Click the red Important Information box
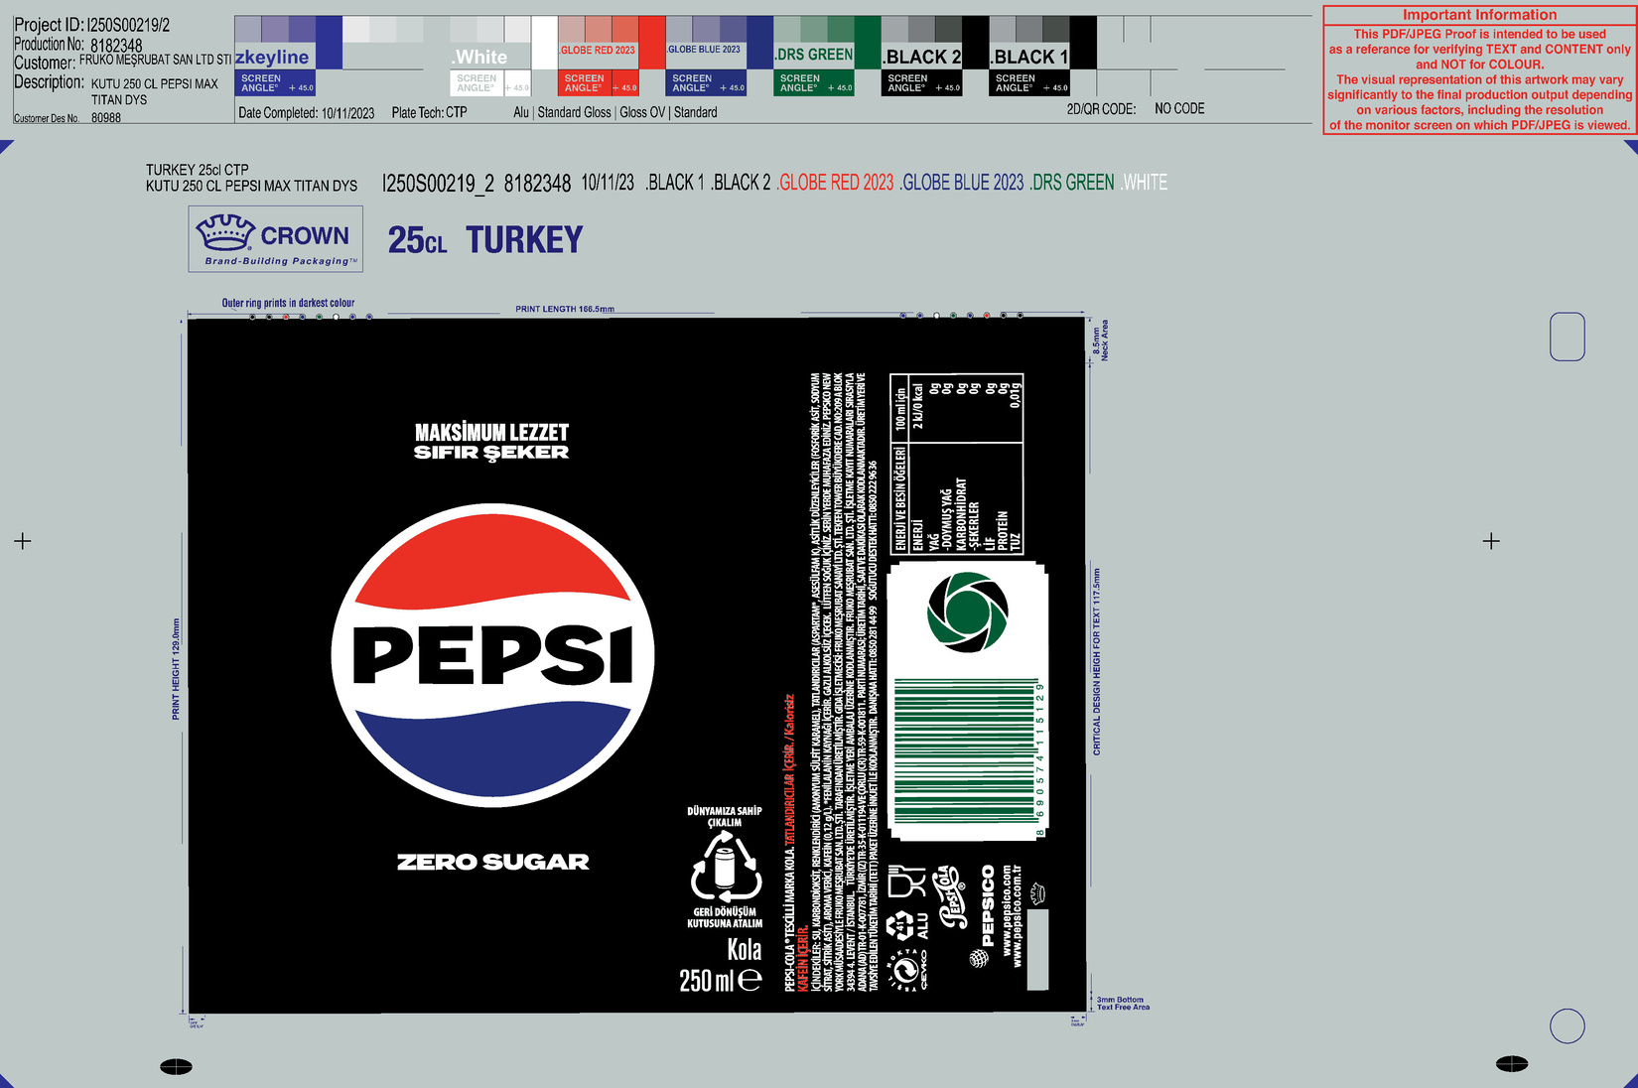Viewport: 1638px width, 1088px height. (1479, 69)
